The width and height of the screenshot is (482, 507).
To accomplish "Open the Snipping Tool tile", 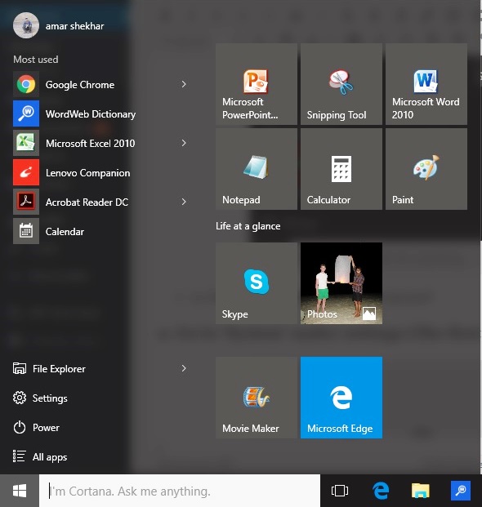I will (x=341, y=84).
